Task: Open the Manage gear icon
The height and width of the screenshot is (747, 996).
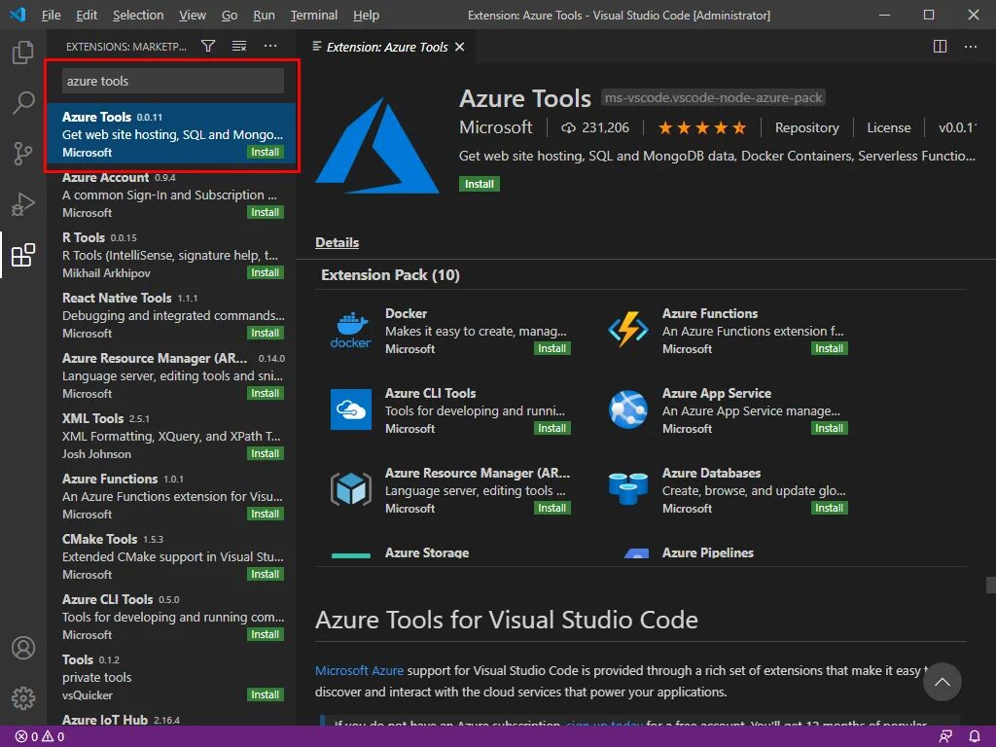Action: (23, 698)
